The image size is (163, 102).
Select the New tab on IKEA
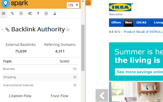click(x=128, y=22)
